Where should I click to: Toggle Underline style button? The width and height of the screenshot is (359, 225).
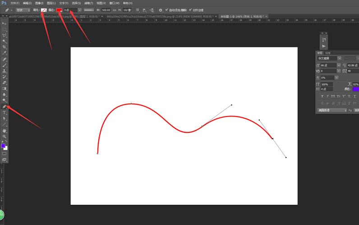354,96
